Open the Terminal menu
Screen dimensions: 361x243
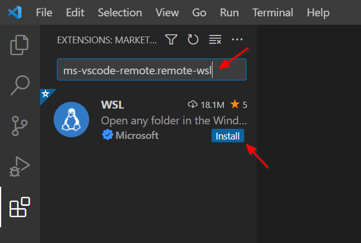(272, 12)
